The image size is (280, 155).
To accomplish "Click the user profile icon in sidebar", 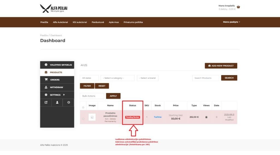I will [x=57, y=102].
